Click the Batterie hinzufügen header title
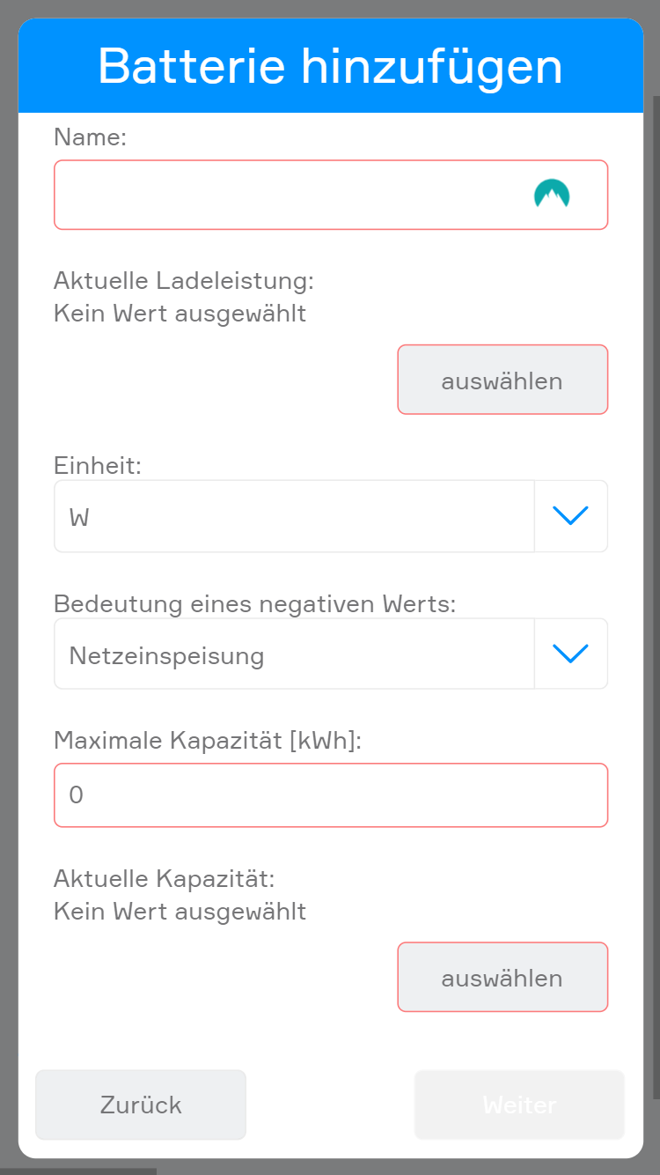Image resolution: width=660 pixels, height=1175 pixels. click(x=330, y=66)
